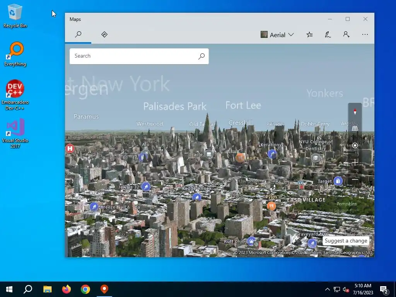Screen dimensions: 396x297
Task: Select the Breeze Nail & Spa pin
Action: tap(94, 207)
